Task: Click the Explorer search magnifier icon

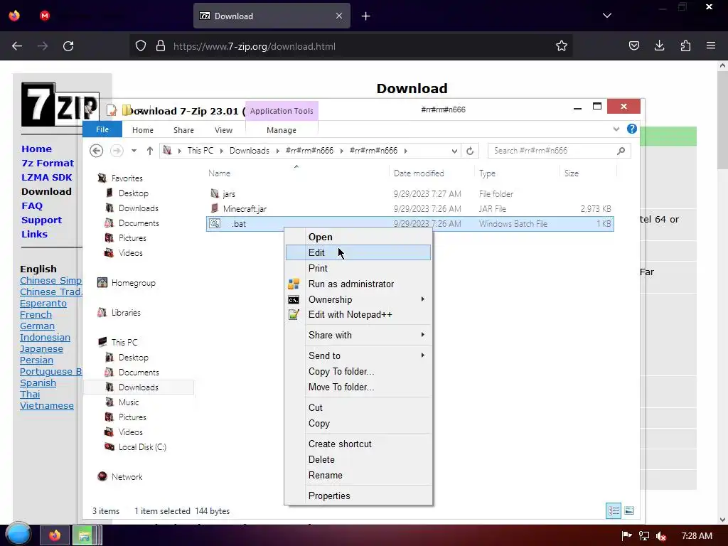Action: coord(621,151)
